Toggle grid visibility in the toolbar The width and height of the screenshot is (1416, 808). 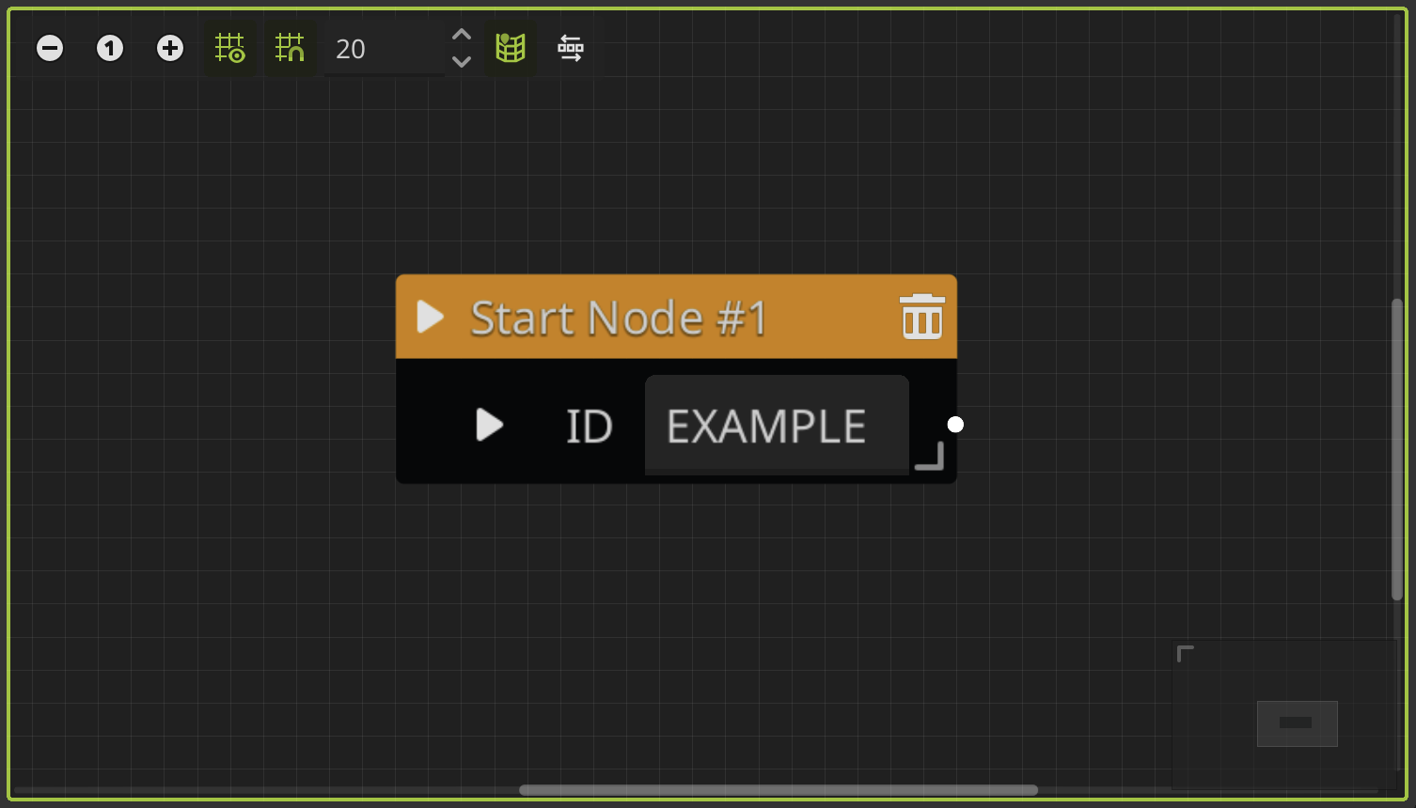coord(229,48)
